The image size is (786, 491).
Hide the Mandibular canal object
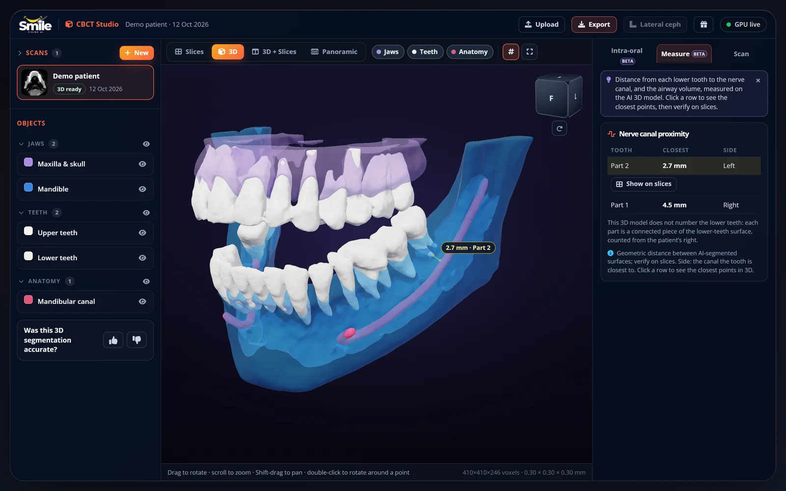tap(142, 301)
